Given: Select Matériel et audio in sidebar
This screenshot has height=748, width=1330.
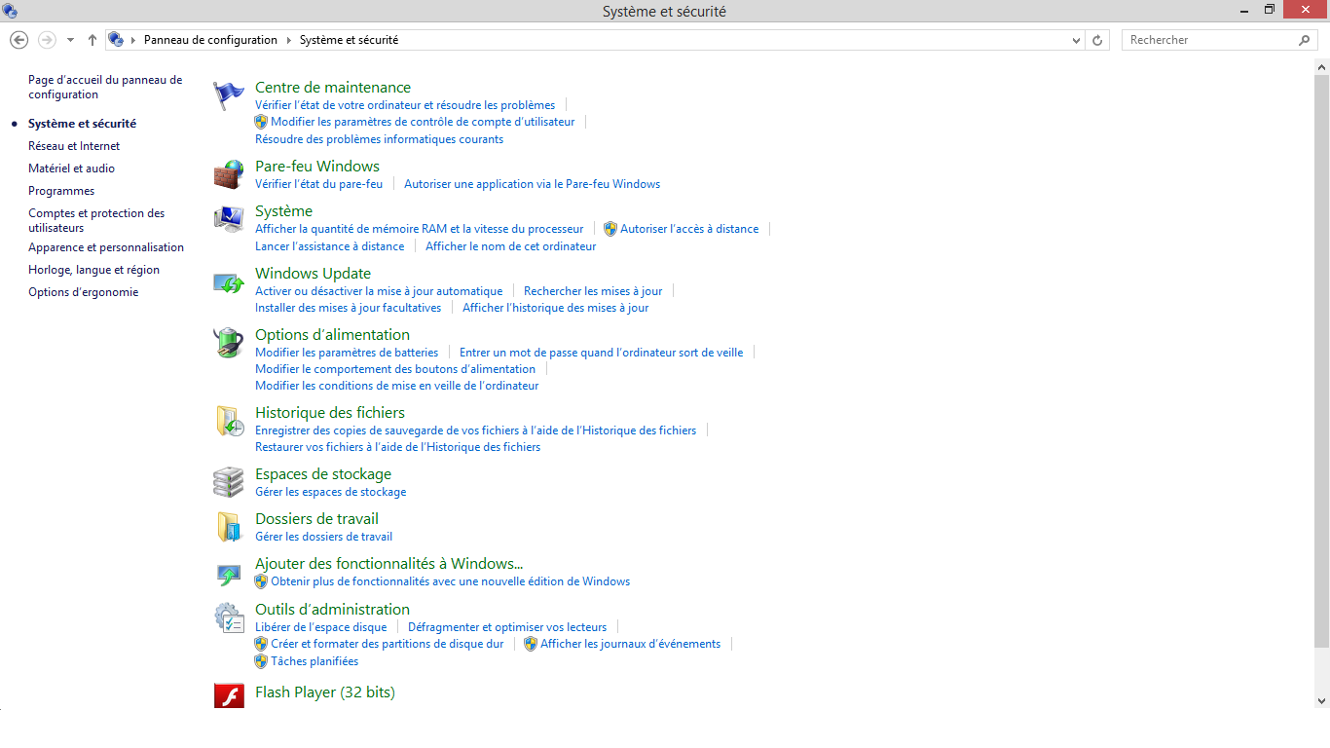Looking at the screenshot, I should tap(71, 168).
